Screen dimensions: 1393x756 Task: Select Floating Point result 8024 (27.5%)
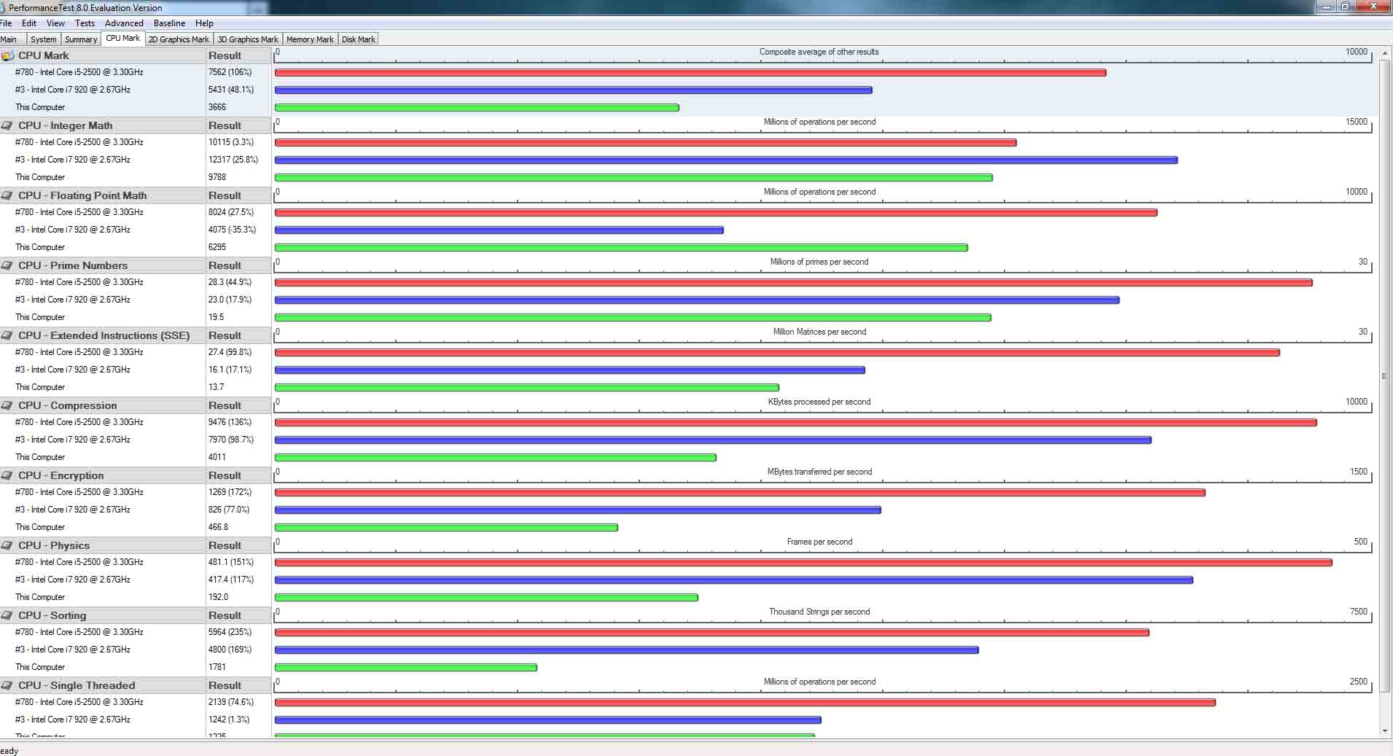coord(231,212)
